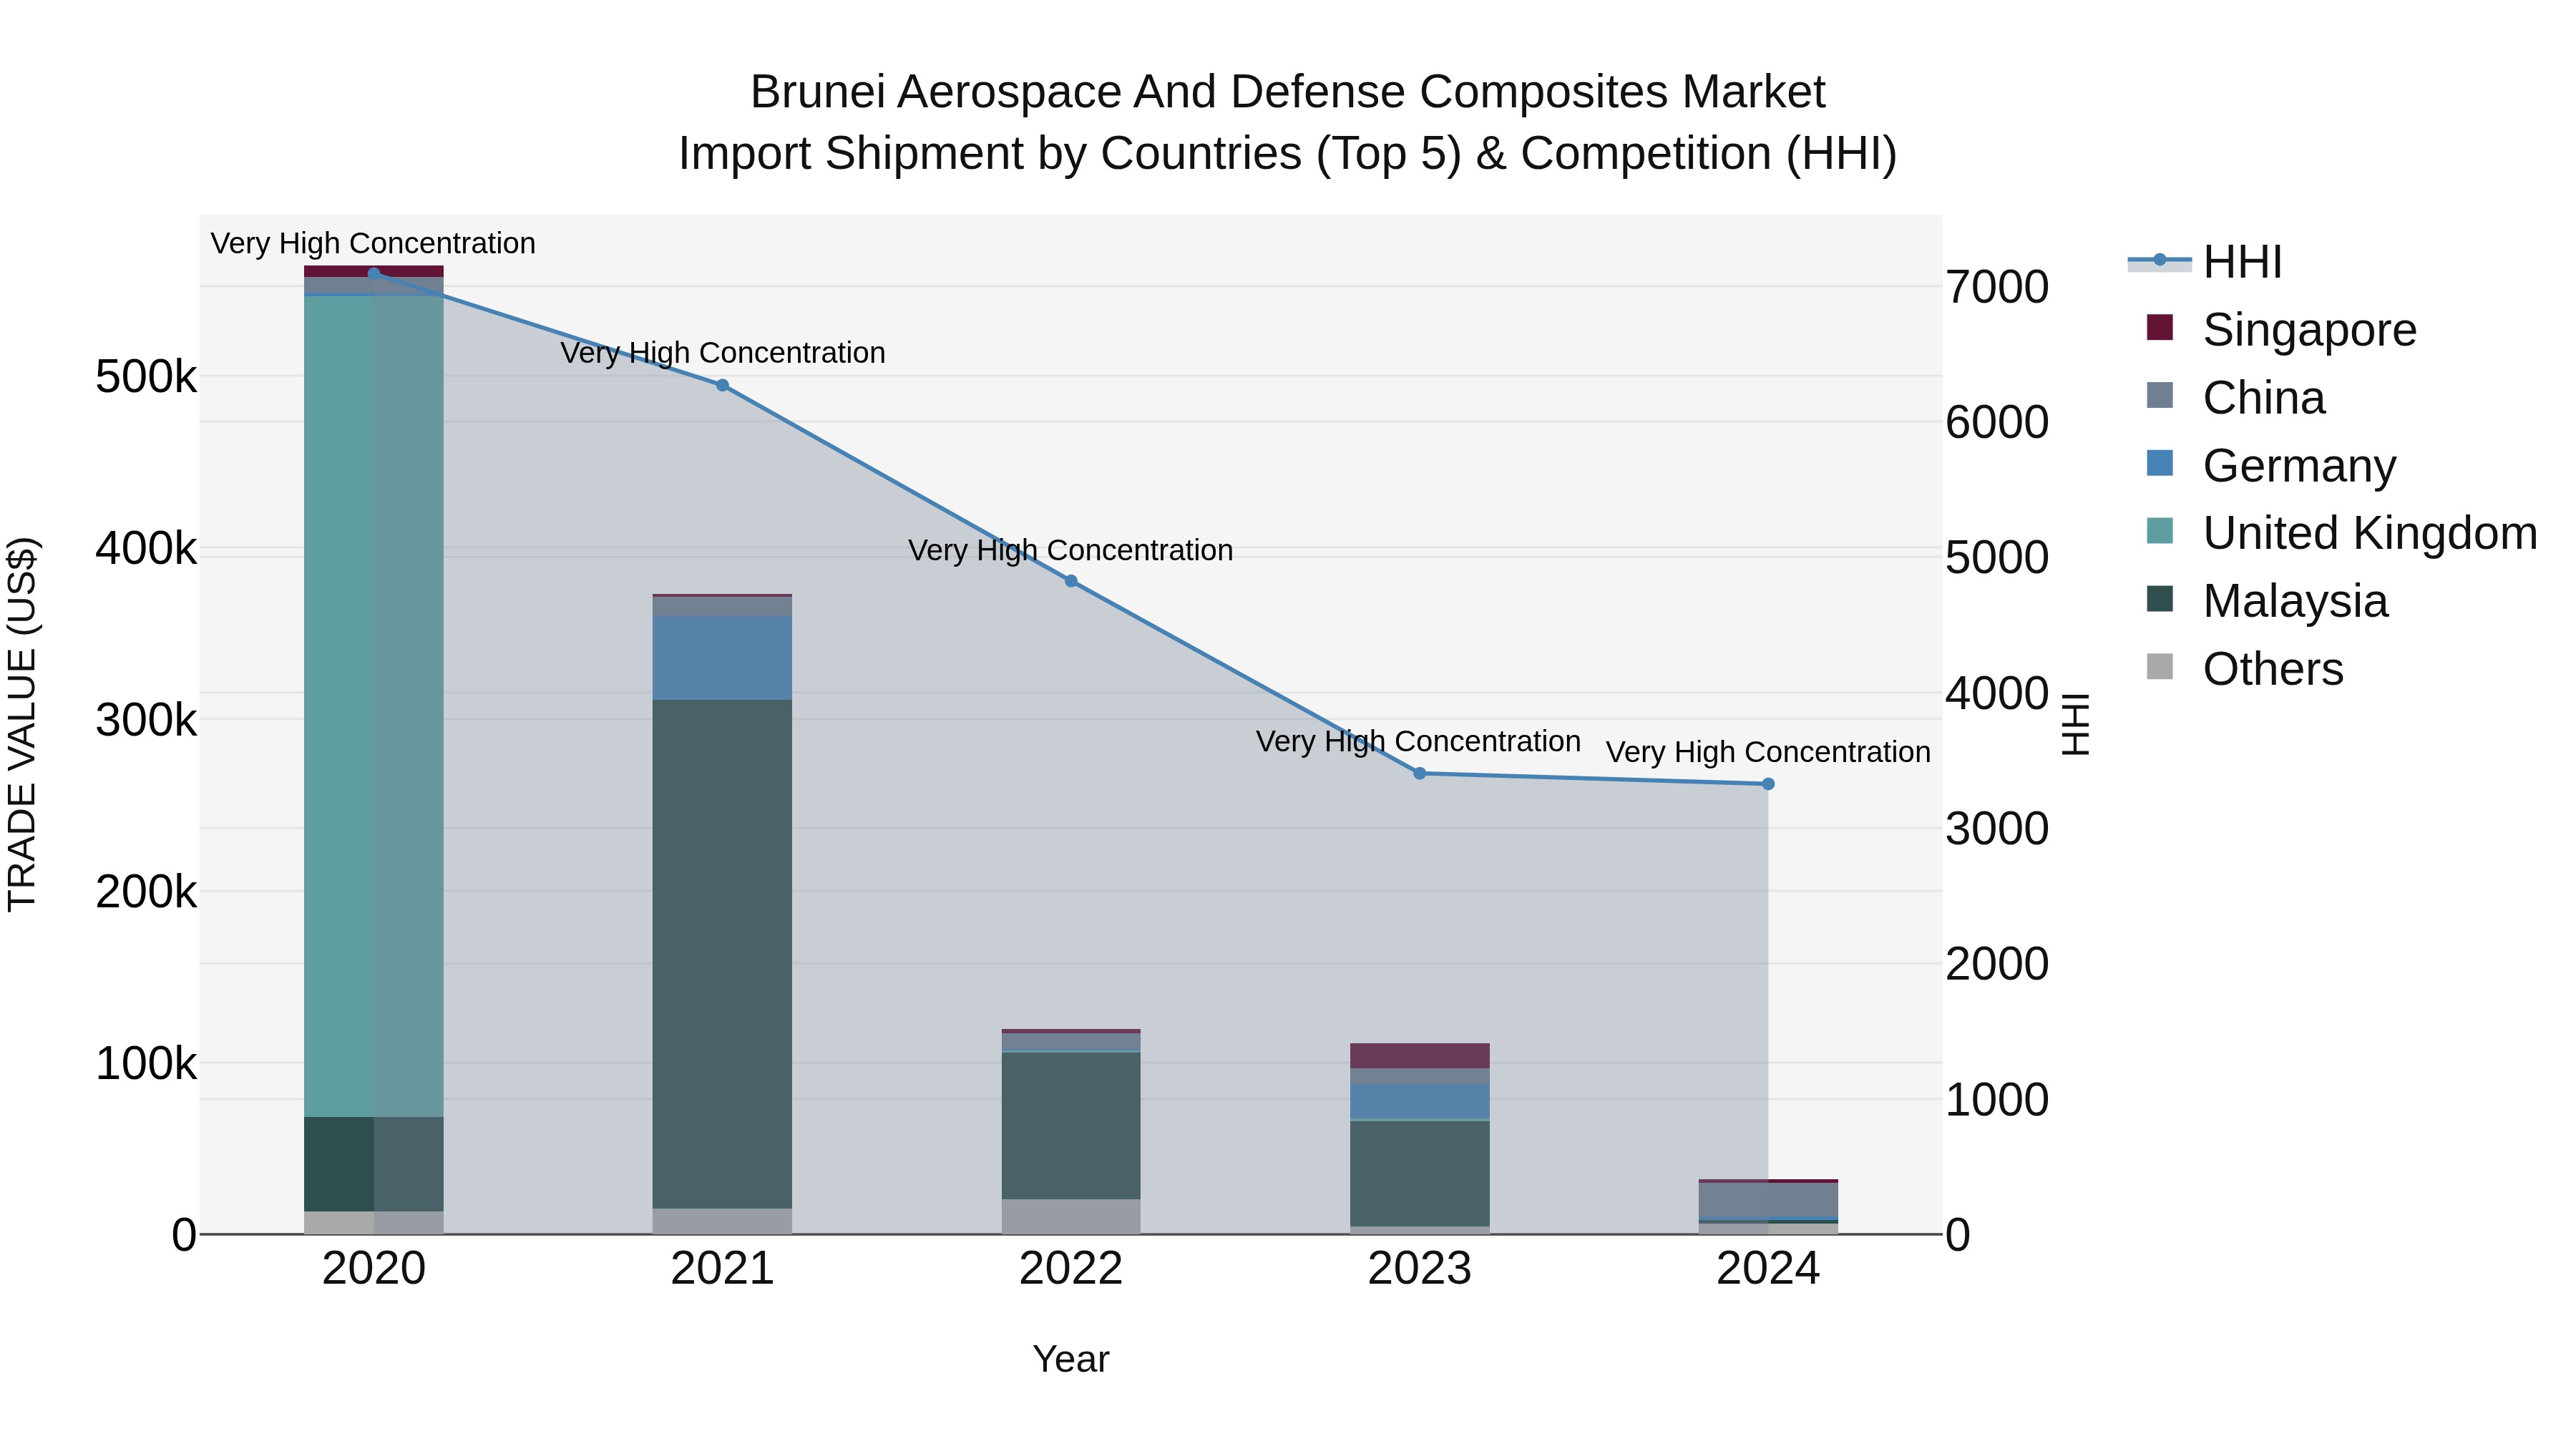Click the '1000' right axis tick label

[1997, 1100]
